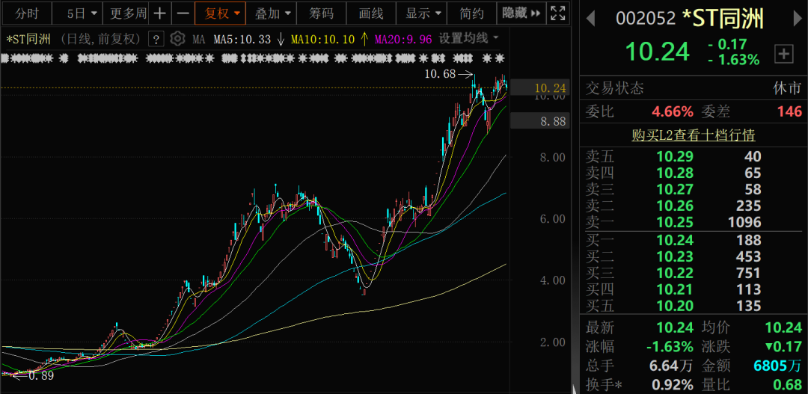The height and width of the screenshot is (394, 808).
Task: Select the 5日 period tab
Action: (x=79, y=13)
